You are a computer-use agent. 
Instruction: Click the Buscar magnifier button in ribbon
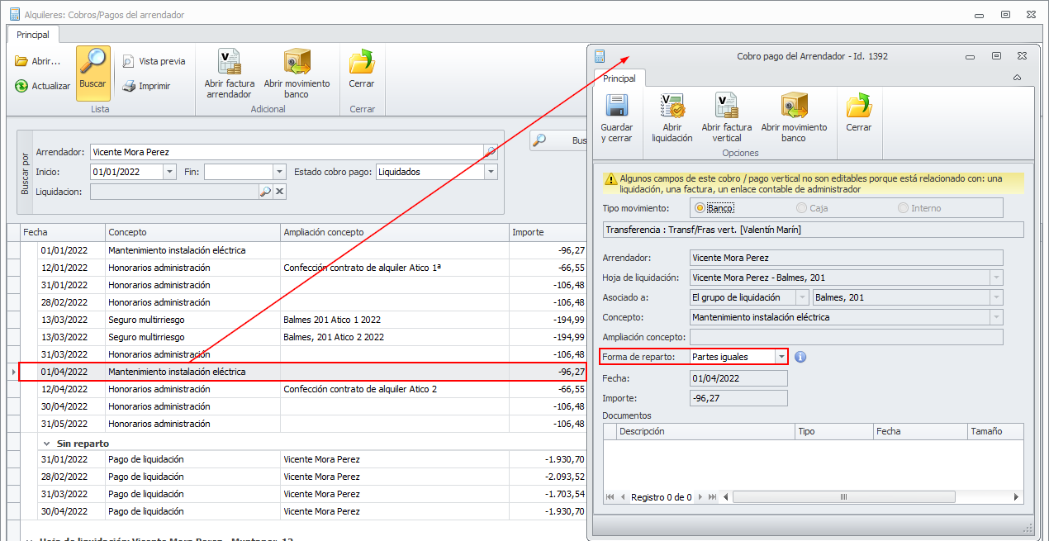[x=93, y=74]
